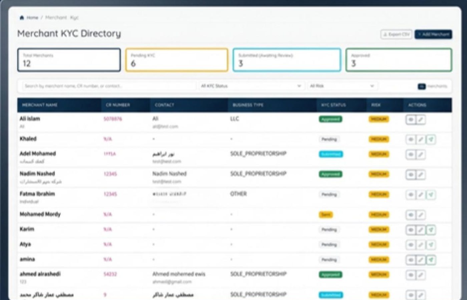Send KYC request to amina
Viewport: 467px width, 300px height.
pos(431,260)
